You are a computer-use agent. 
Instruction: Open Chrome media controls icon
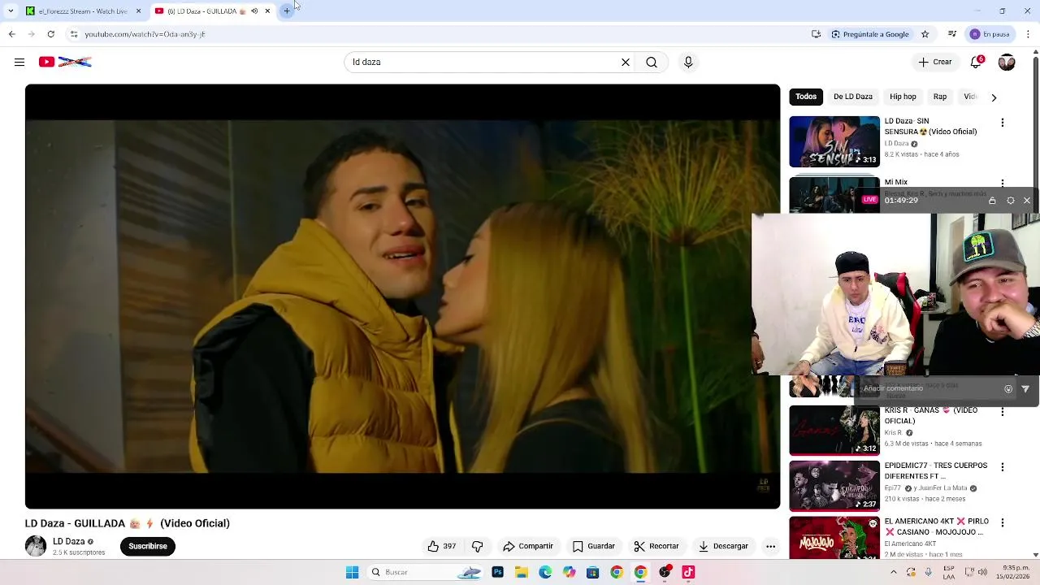pyautogui.click(x=951, y=34)
